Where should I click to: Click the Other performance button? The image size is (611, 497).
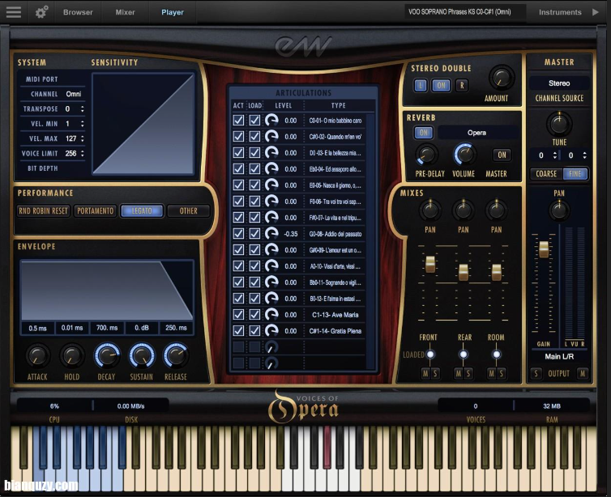189,211
